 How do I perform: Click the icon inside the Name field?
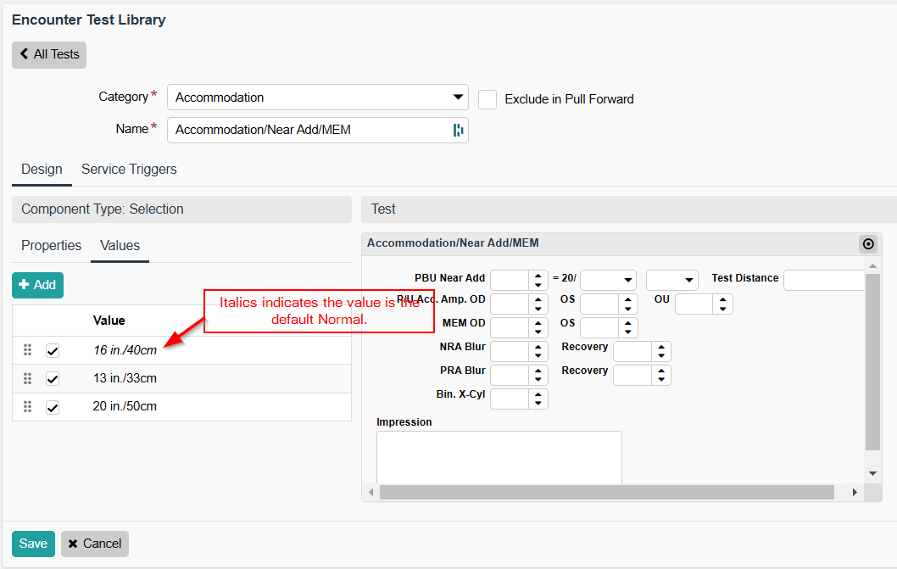pos(458,130)
